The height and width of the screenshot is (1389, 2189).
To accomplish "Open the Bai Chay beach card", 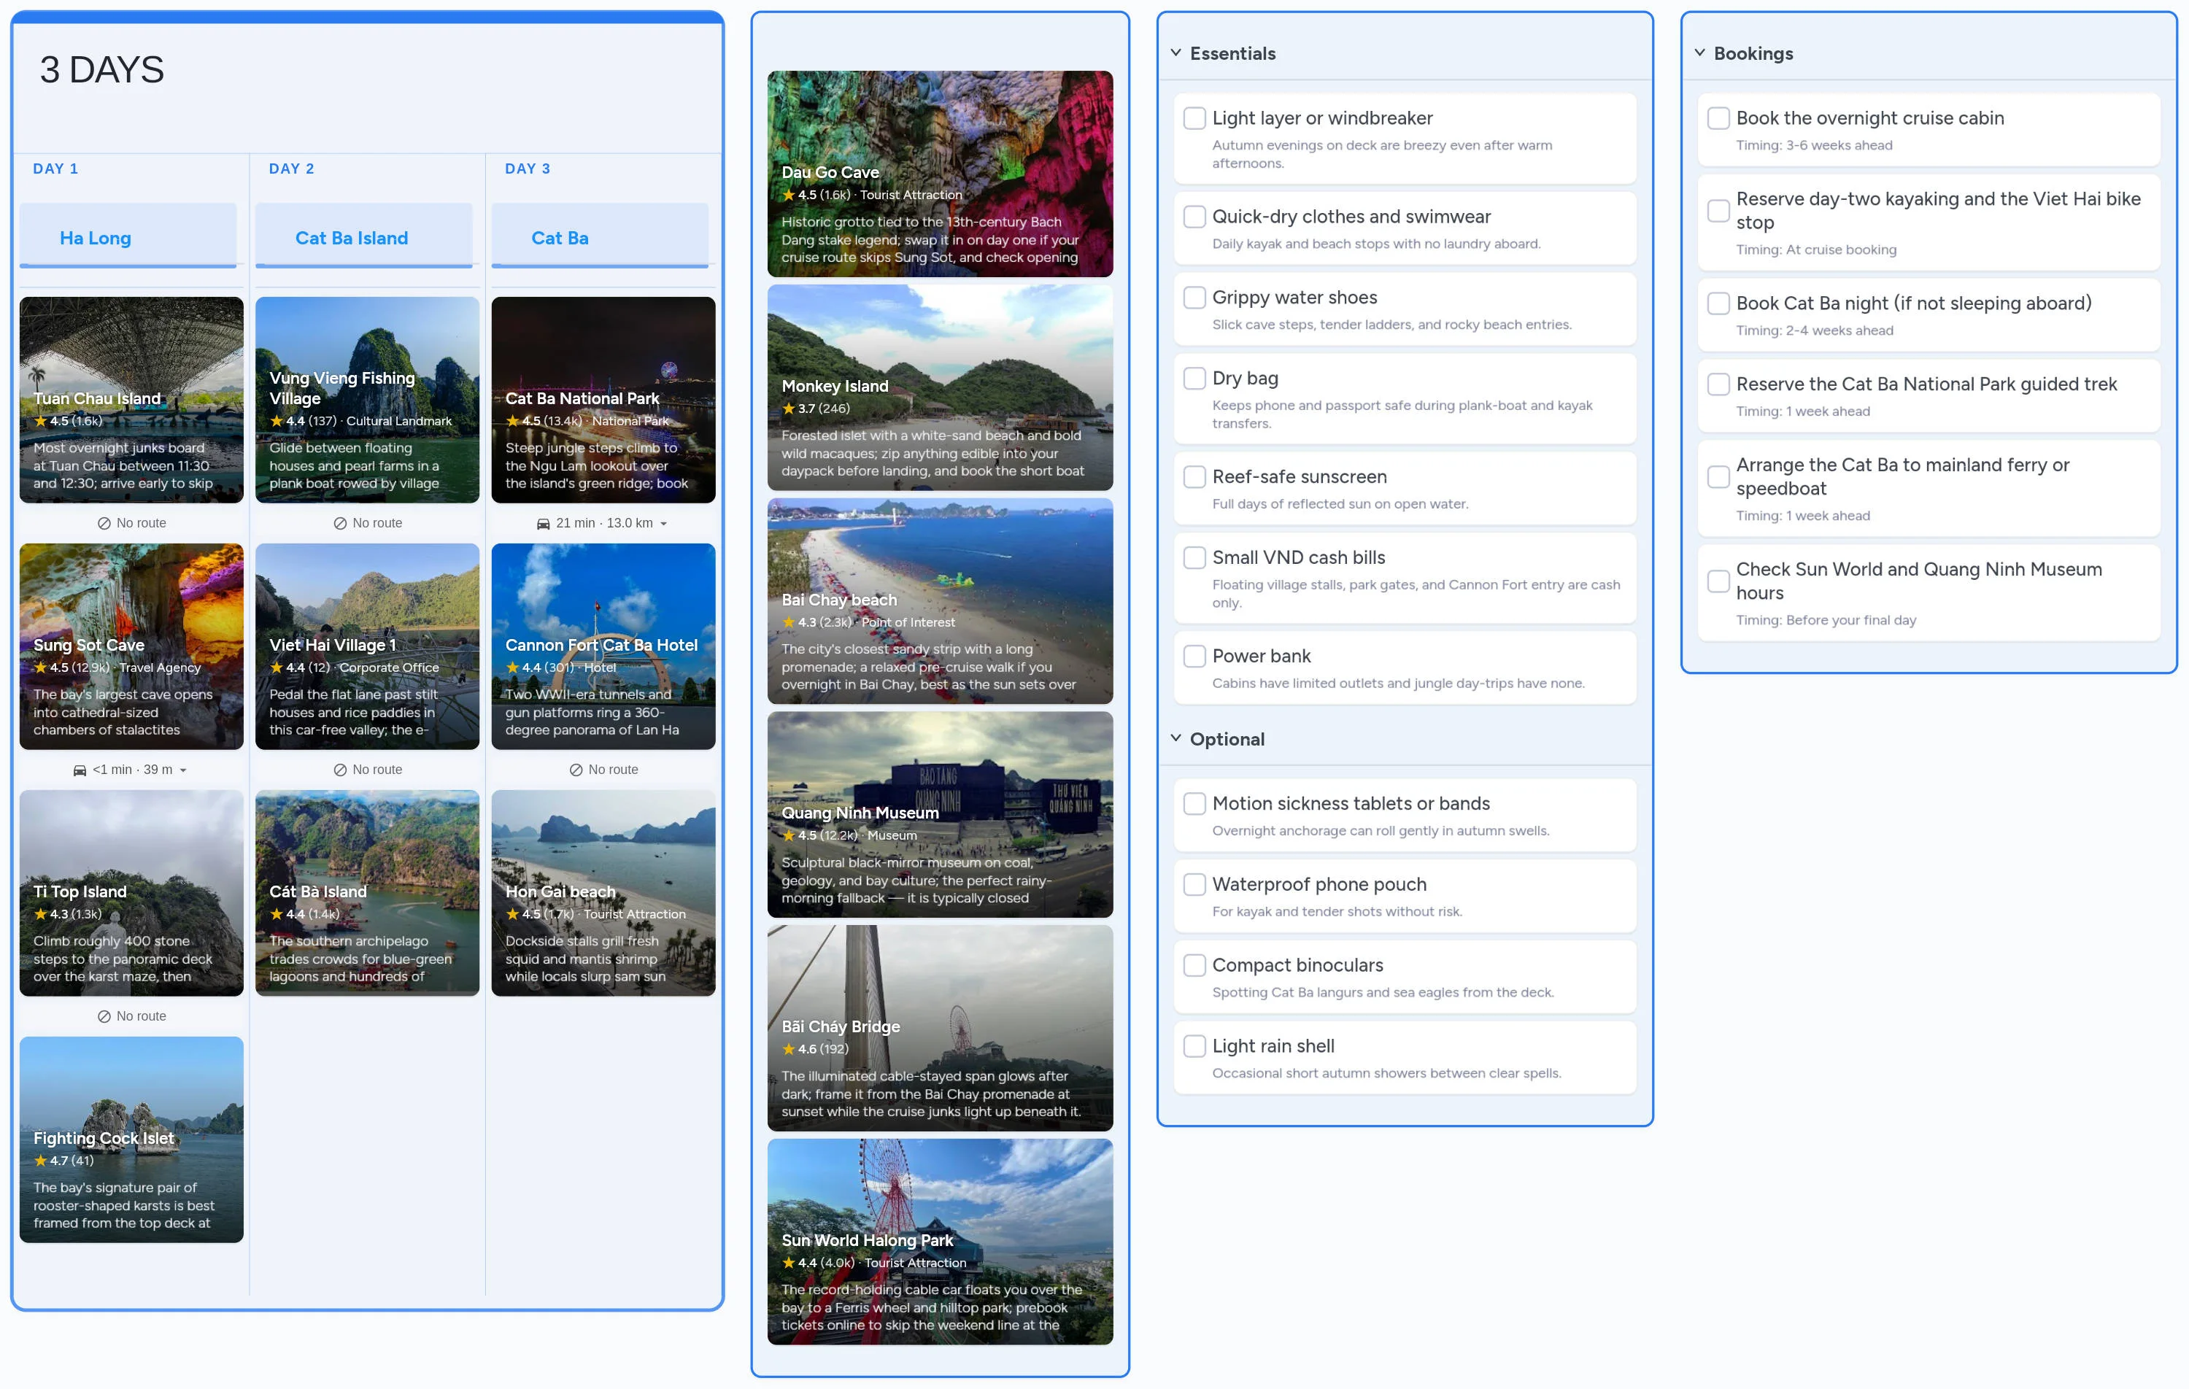I will 940,601.
